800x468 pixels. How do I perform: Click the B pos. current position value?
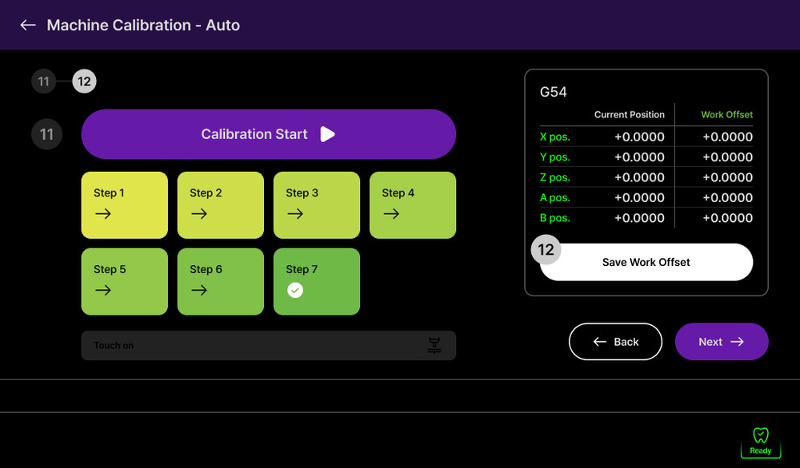(639, 218)
